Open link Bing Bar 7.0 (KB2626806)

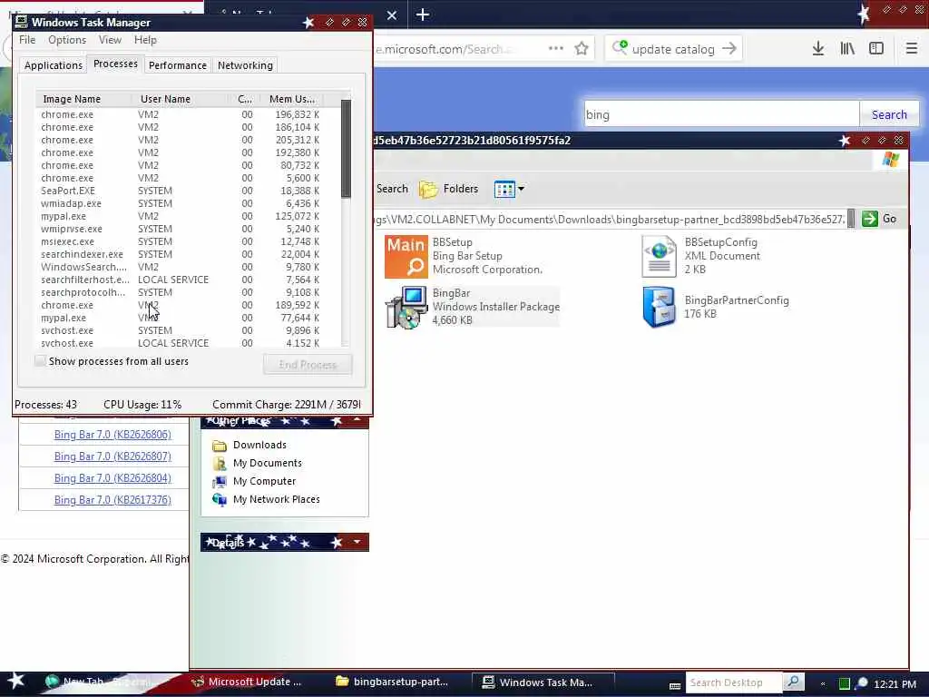pos(112,435)
